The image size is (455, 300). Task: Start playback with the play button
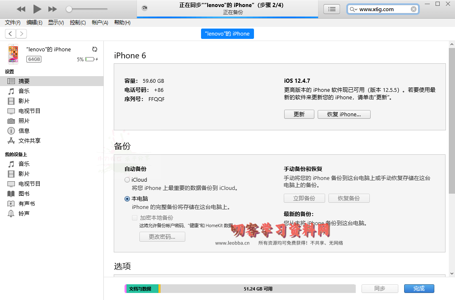[37, 9]
